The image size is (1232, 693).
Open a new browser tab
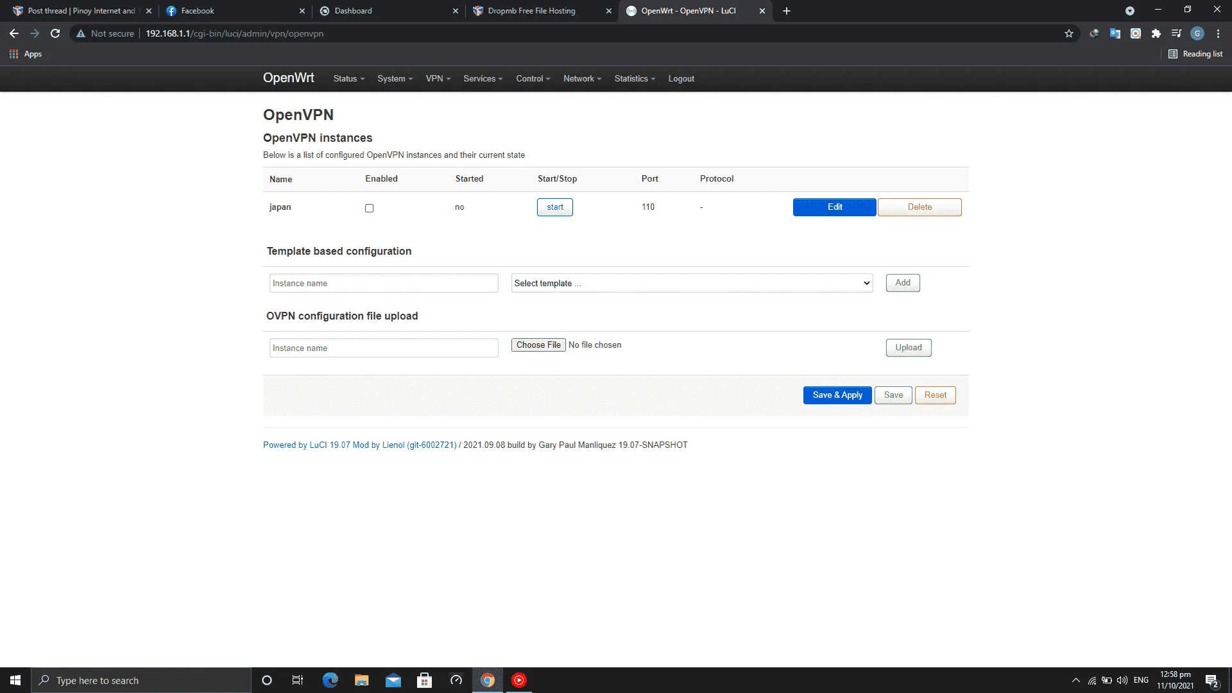tap(787, 11)
